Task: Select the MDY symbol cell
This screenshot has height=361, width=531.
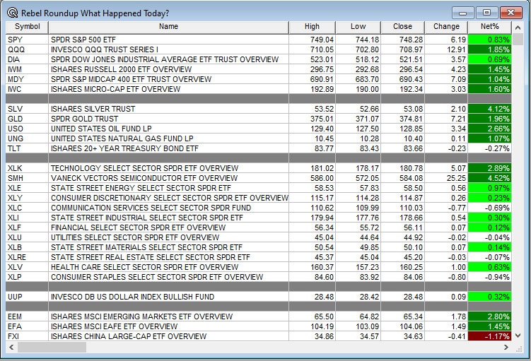Action: pyautogui.click(x=27, y=79)
